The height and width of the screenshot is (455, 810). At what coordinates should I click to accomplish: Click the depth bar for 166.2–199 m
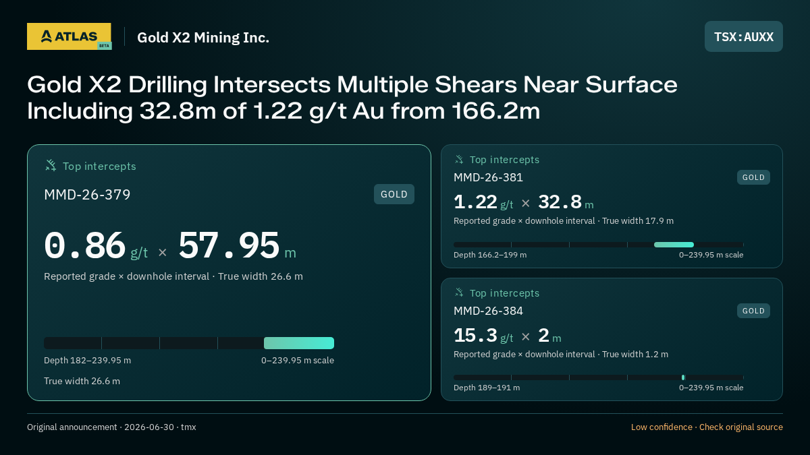(x=599, y=245)
